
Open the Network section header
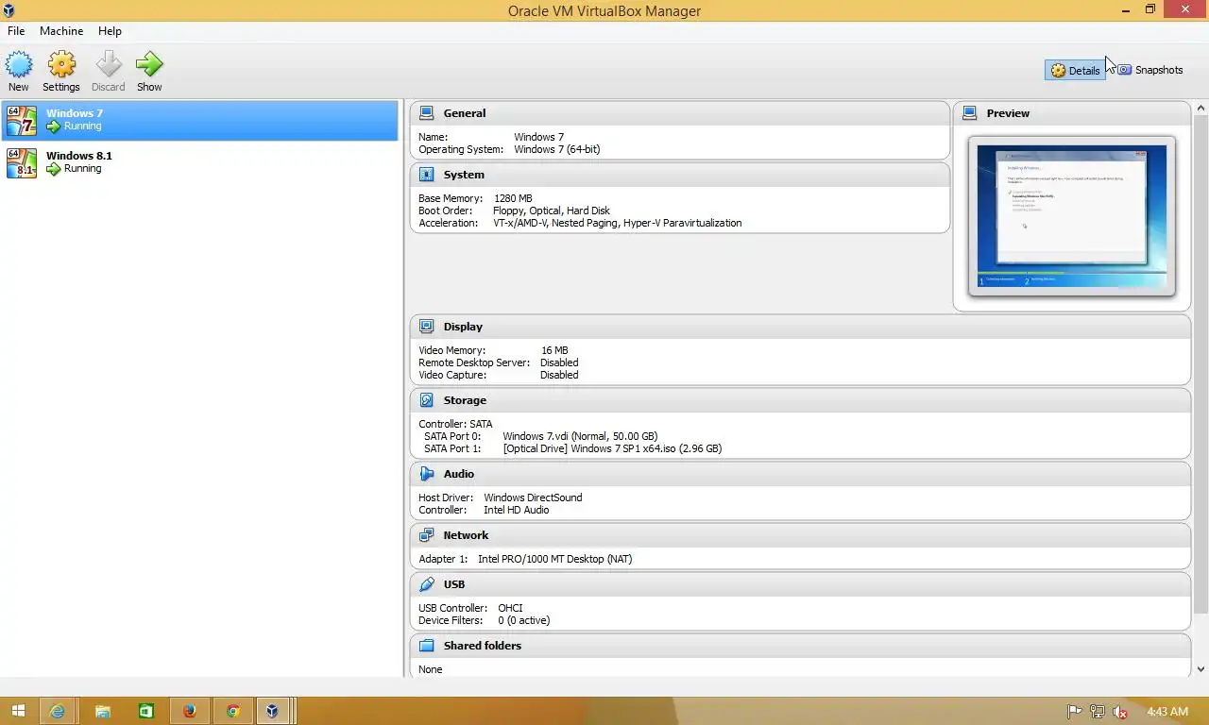[x=800, y=535]
